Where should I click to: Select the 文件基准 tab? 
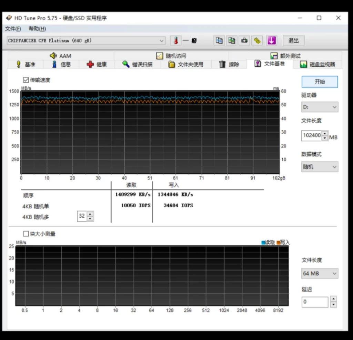click(x=270, y=64)
